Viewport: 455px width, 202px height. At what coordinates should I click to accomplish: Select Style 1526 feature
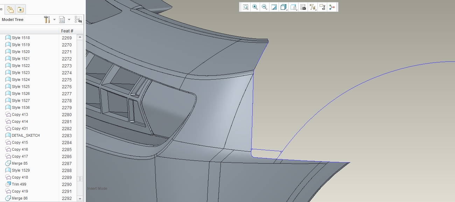click(x=21, y=93)
